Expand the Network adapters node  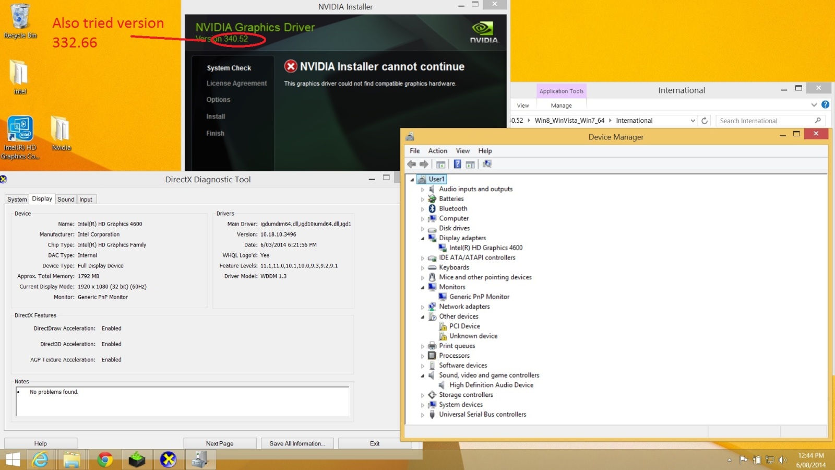click(x=423, y=307)
